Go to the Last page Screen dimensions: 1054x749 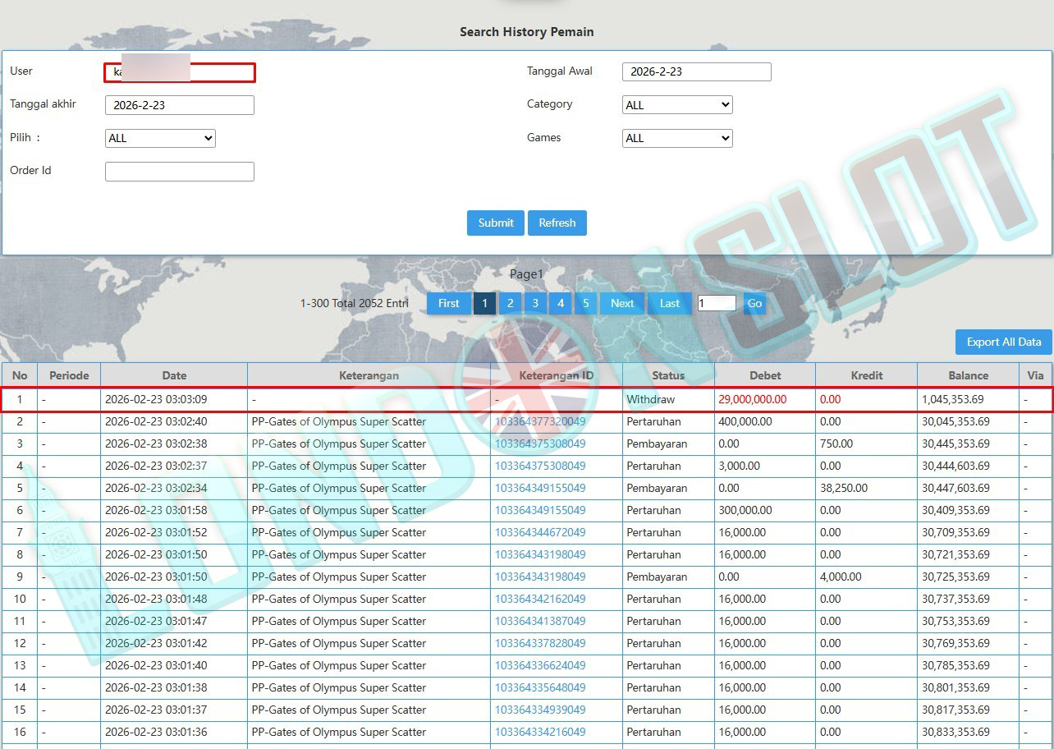coord(670,303)
